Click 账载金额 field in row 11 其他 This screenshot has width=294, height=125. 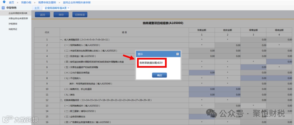202,95
